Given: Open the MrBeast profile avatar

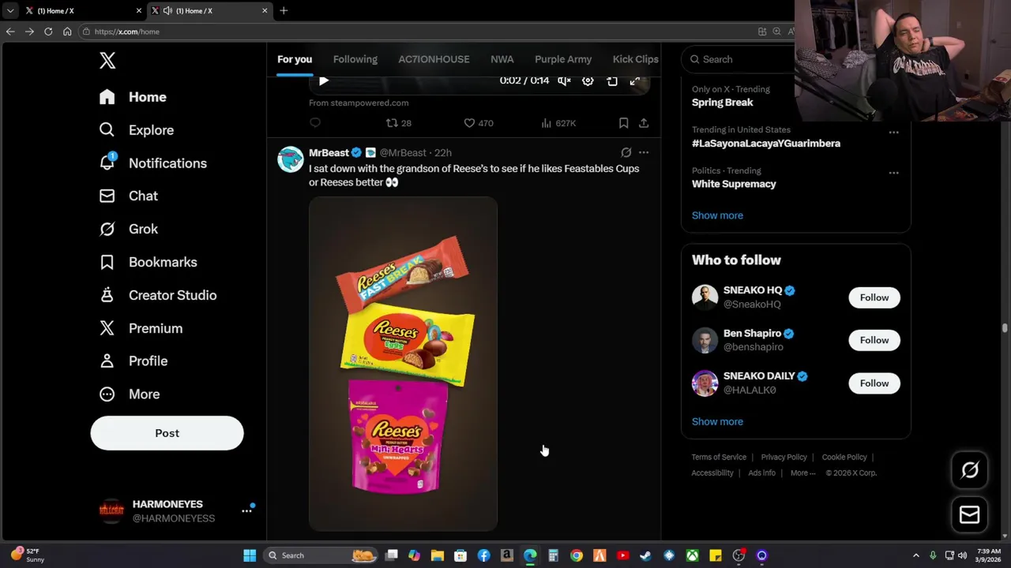Looking at the screenshot, I should pos(290,159).
